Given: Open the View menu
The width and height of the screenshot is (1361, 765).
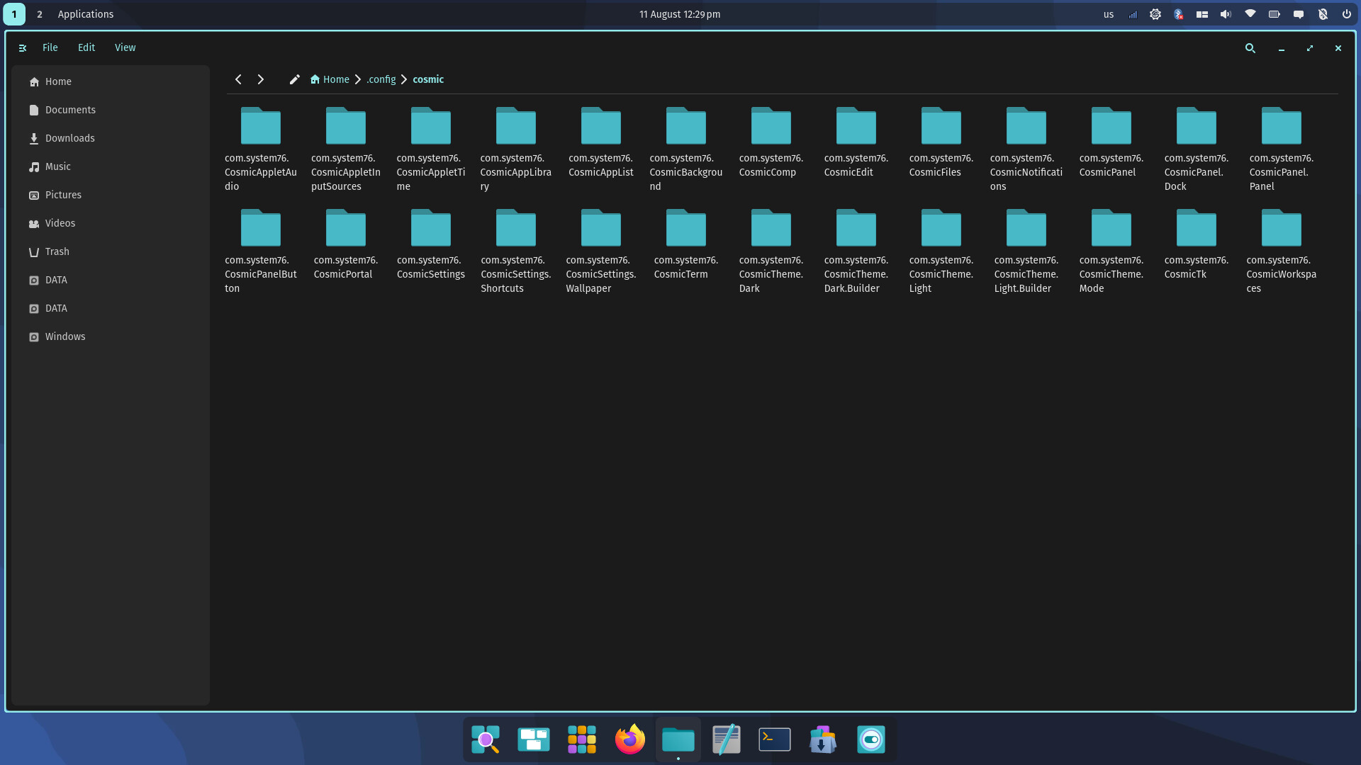Looking at the screenshot, I should pos(125,47).
